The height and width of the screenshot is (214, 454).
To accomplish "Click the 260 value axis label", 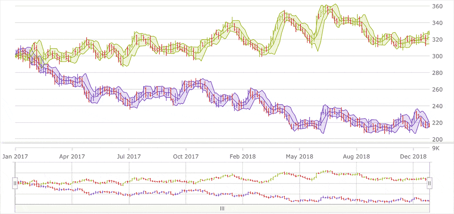I will pos(437,90).
